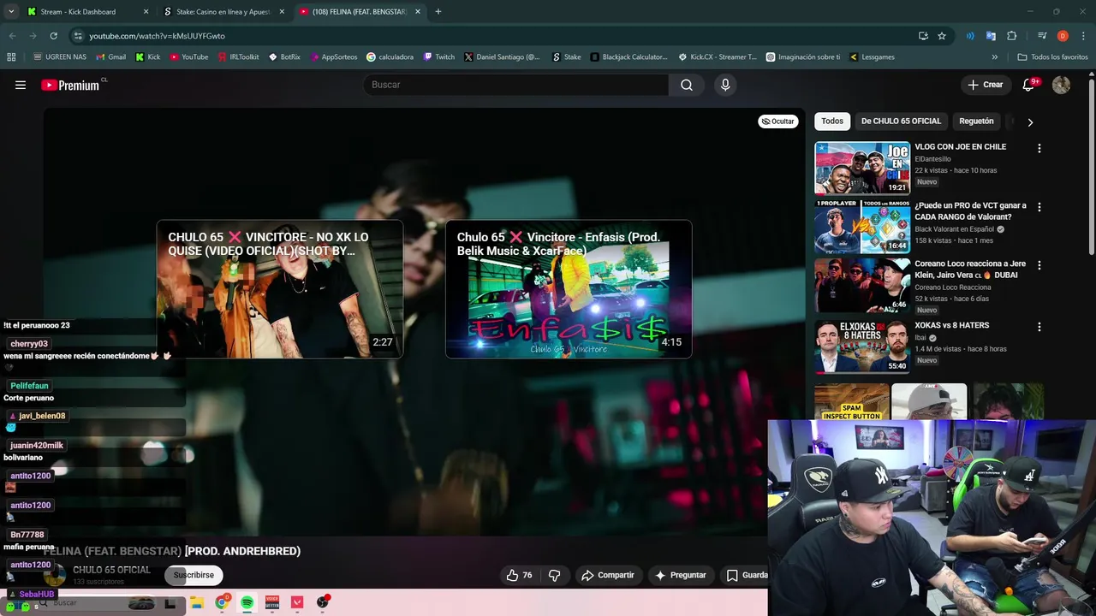Open the Chrome media control icon
The height and width of the screenshot is (616, 1096).
tap(1042, 36)
